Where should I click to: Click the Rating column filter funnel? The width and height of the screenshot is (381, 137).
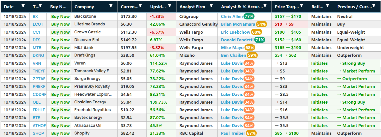click(327, 6)
